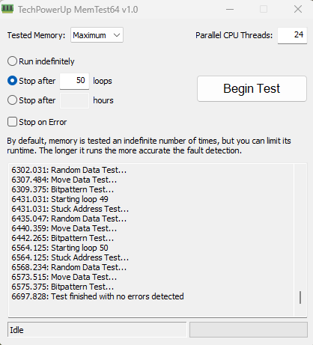Image resolution: width=313 pixels, height=345 pixels.
Task: Click the Idle status field
Action: 97,329
